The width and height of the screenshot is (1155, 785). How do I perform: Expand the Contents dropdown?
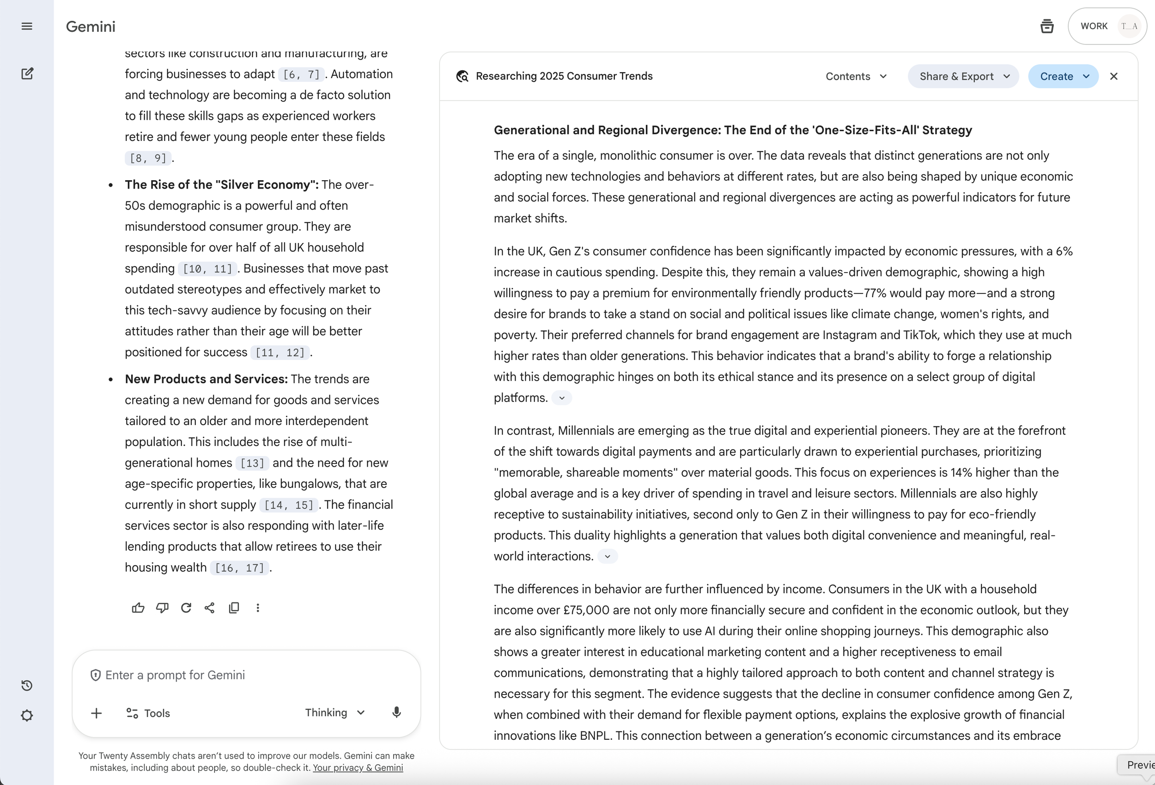point(856,76)
